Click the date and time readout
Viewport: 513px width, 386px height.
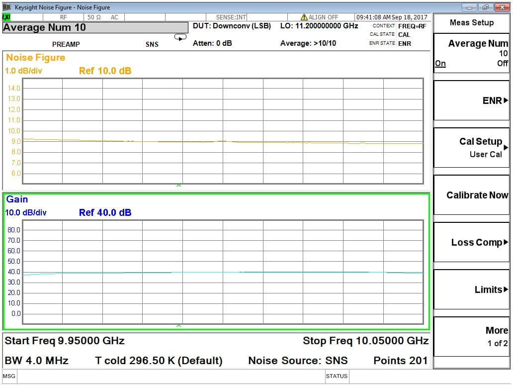[x=392, y=17]
